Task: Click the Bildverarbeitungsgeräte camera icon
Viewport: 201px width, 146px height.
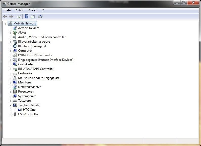Action: [x=15, y=42]
